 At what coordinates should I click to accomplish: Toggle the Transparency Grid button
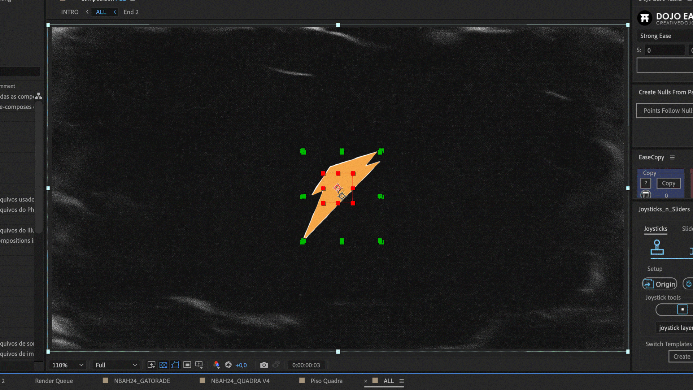pos(164,365)
